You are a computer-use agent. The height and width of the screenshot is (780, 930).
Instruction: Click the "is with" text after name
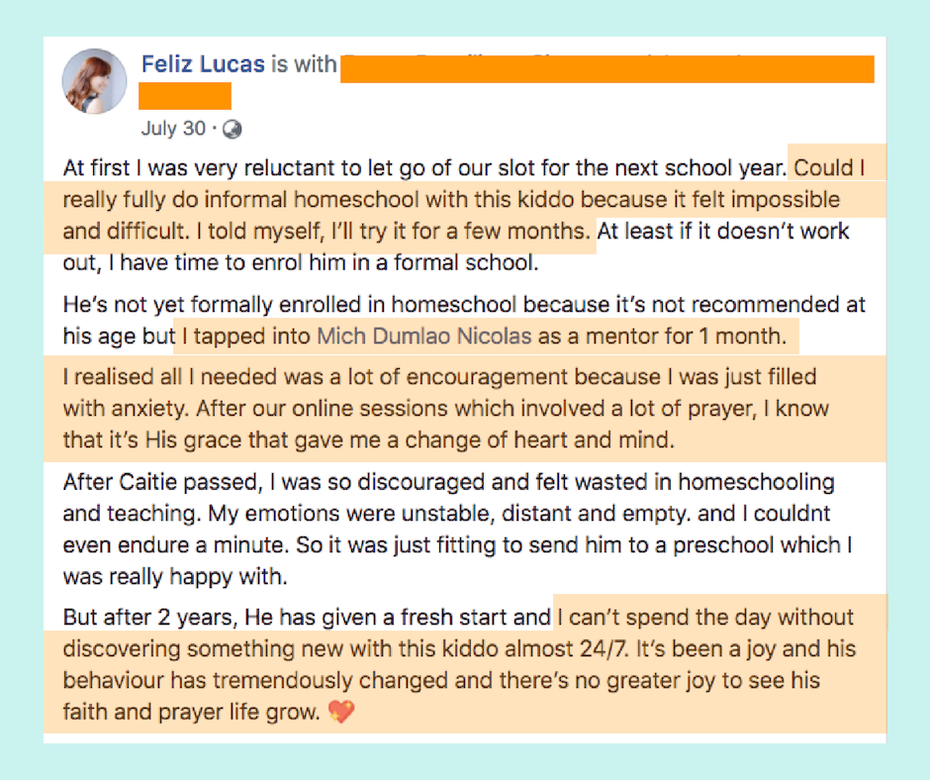pos(304,64)
